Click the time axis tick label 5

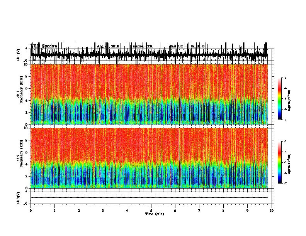click(x=151, y=211)
